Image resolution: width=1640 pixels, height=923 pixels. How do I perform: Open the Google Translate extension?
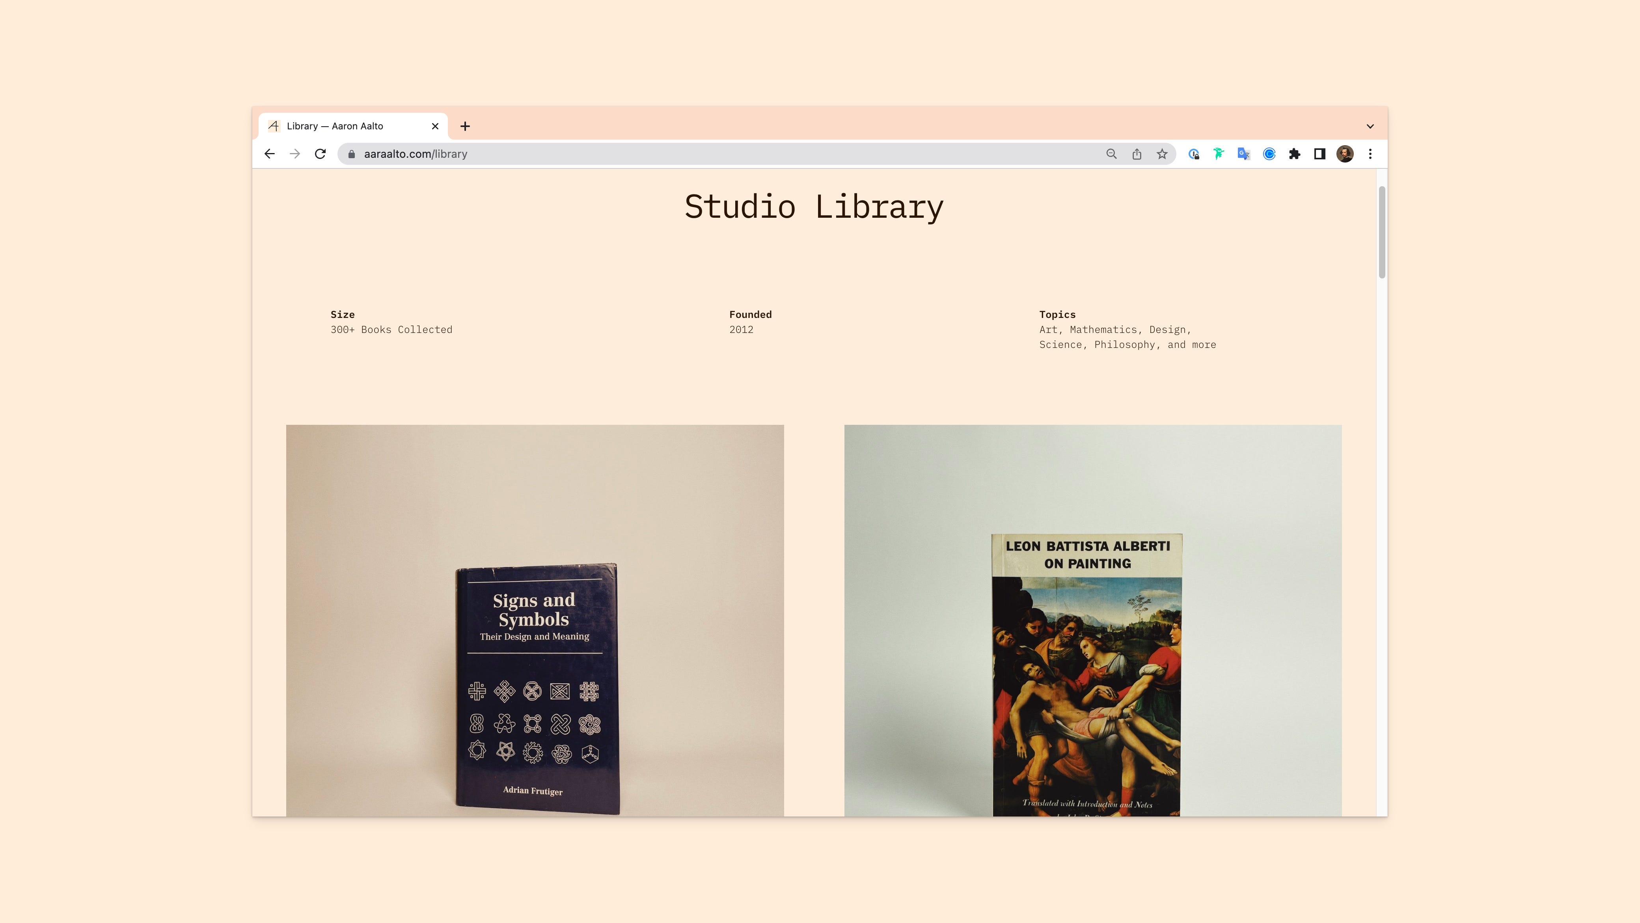[x=1244, y=153]
